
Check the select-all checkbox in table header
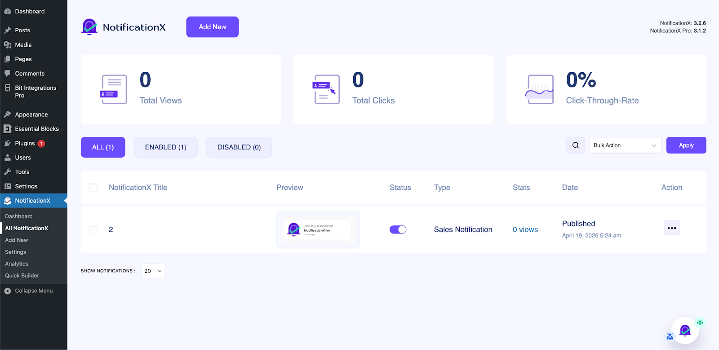[93, 188]
